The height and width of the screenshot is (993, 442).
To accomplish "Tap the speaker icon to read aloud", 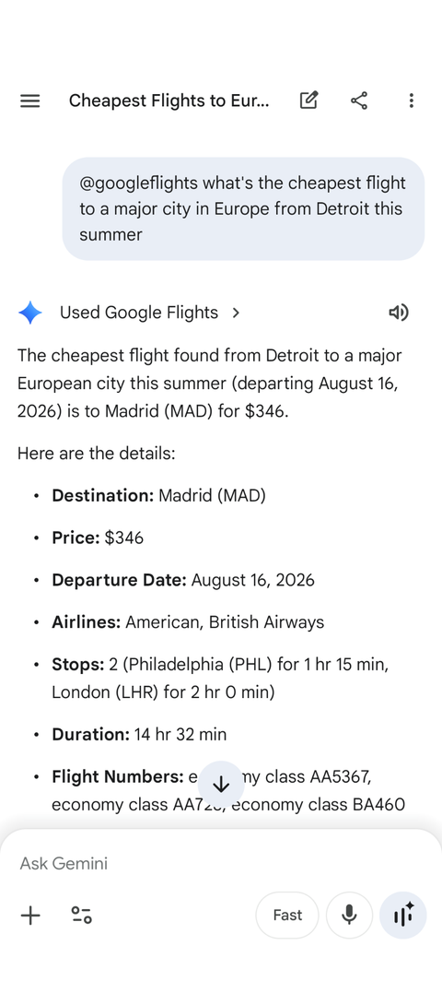I will tap(399, 313).
